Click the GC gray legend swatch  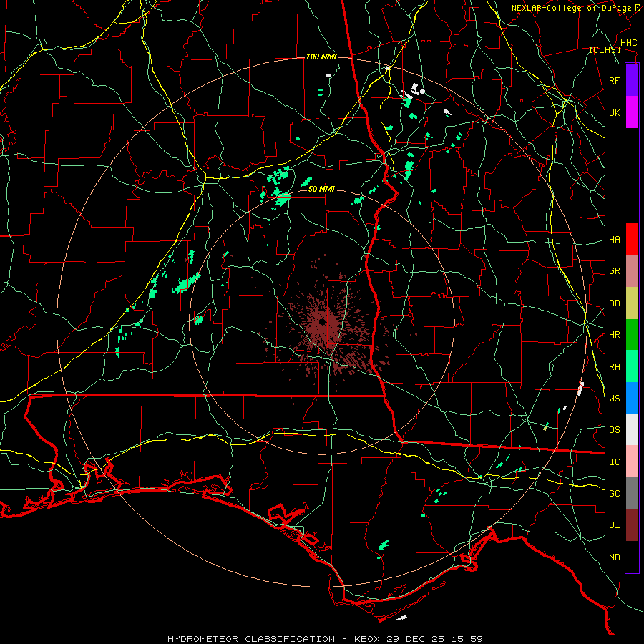pos(632,493)
